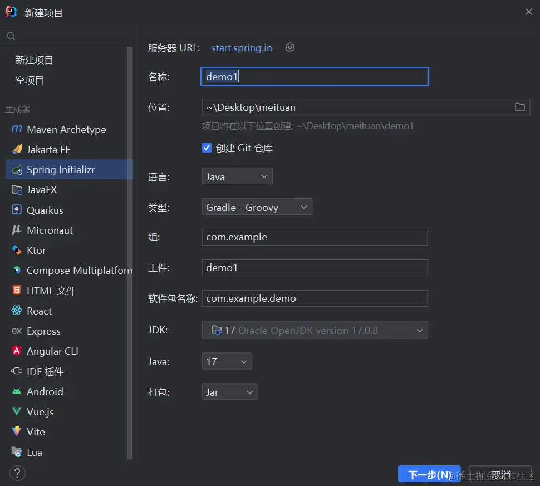This screenshot has width=540, height=486.
Task: Open the JDK selection dropdown
Action: (315, 330)
